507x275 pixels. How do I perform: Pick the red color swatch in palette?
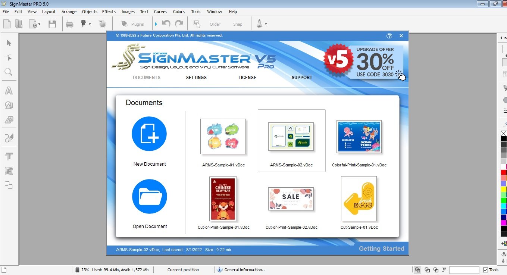[504, 172]
